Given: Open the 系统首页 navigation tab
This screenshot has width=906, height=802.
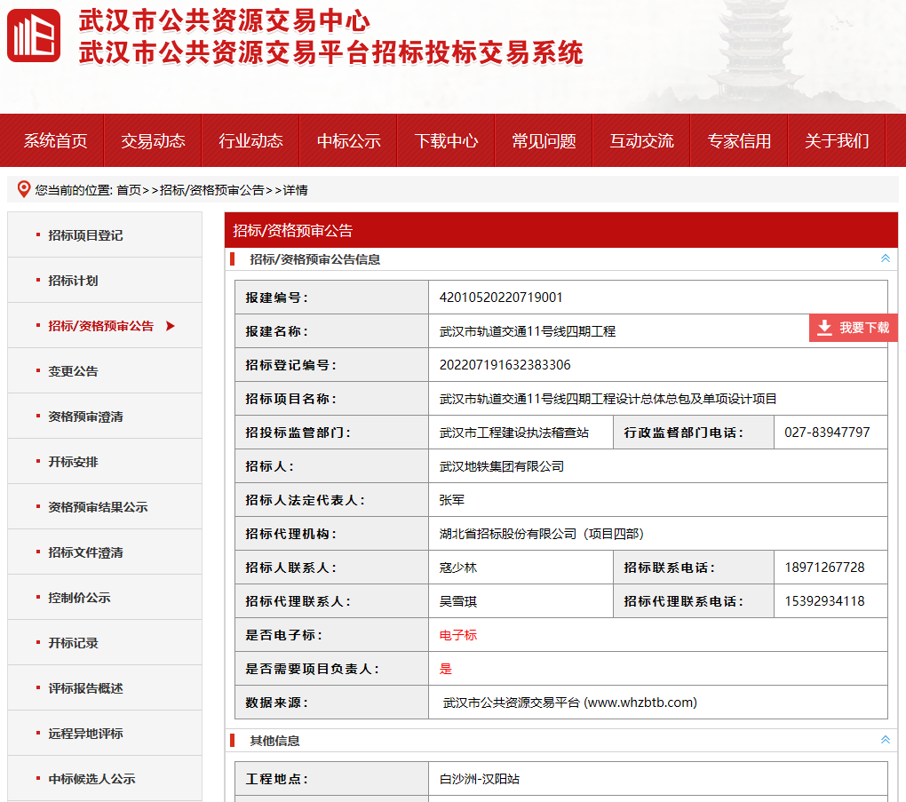Looking at the screenshot, I should pos(55,140).
